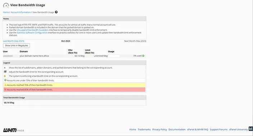This screenshot has width=253, height=136.
Task: Click total '60.14 Meg' value under Total Bandwidth
Action: (x=9, y=103)
